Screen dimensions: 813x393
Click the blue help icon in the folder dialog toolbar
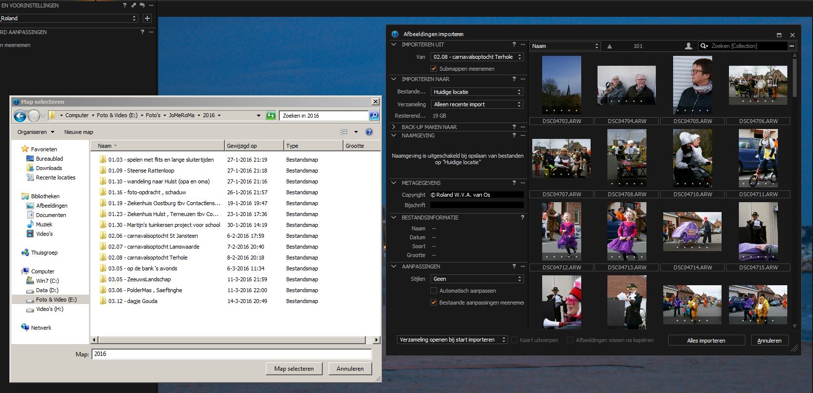pos(369,132)
